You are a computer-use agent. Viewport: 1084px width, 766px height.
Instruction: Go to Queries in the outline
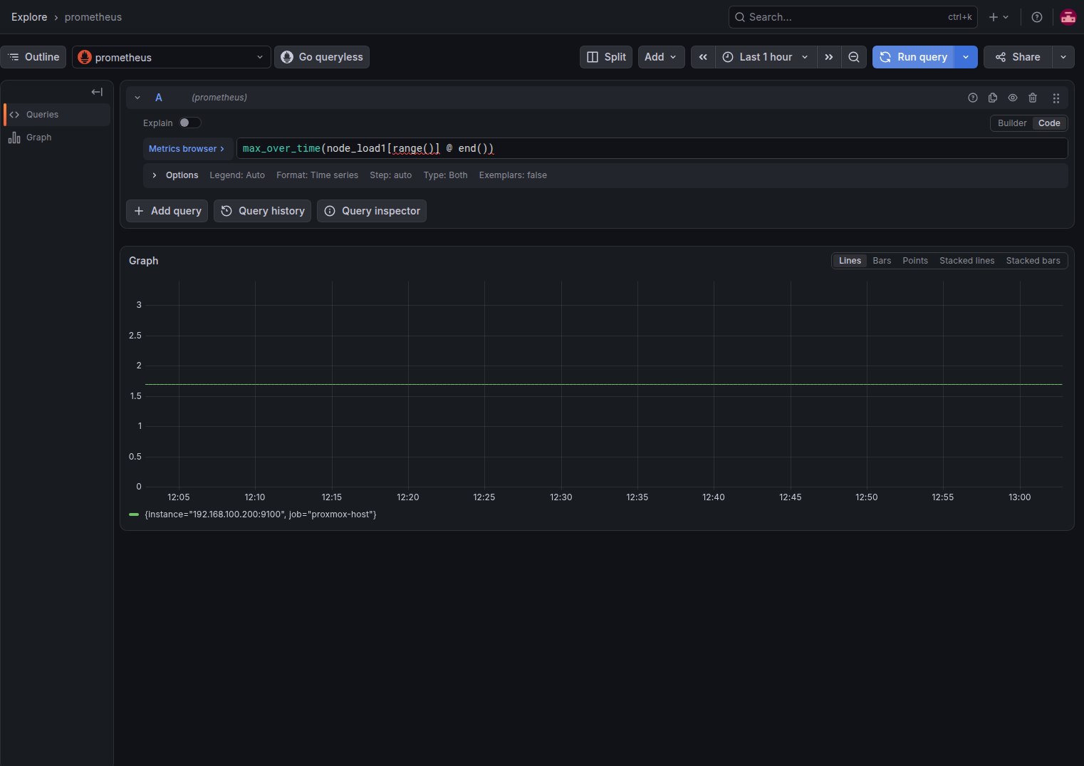[x=57, y=115]
